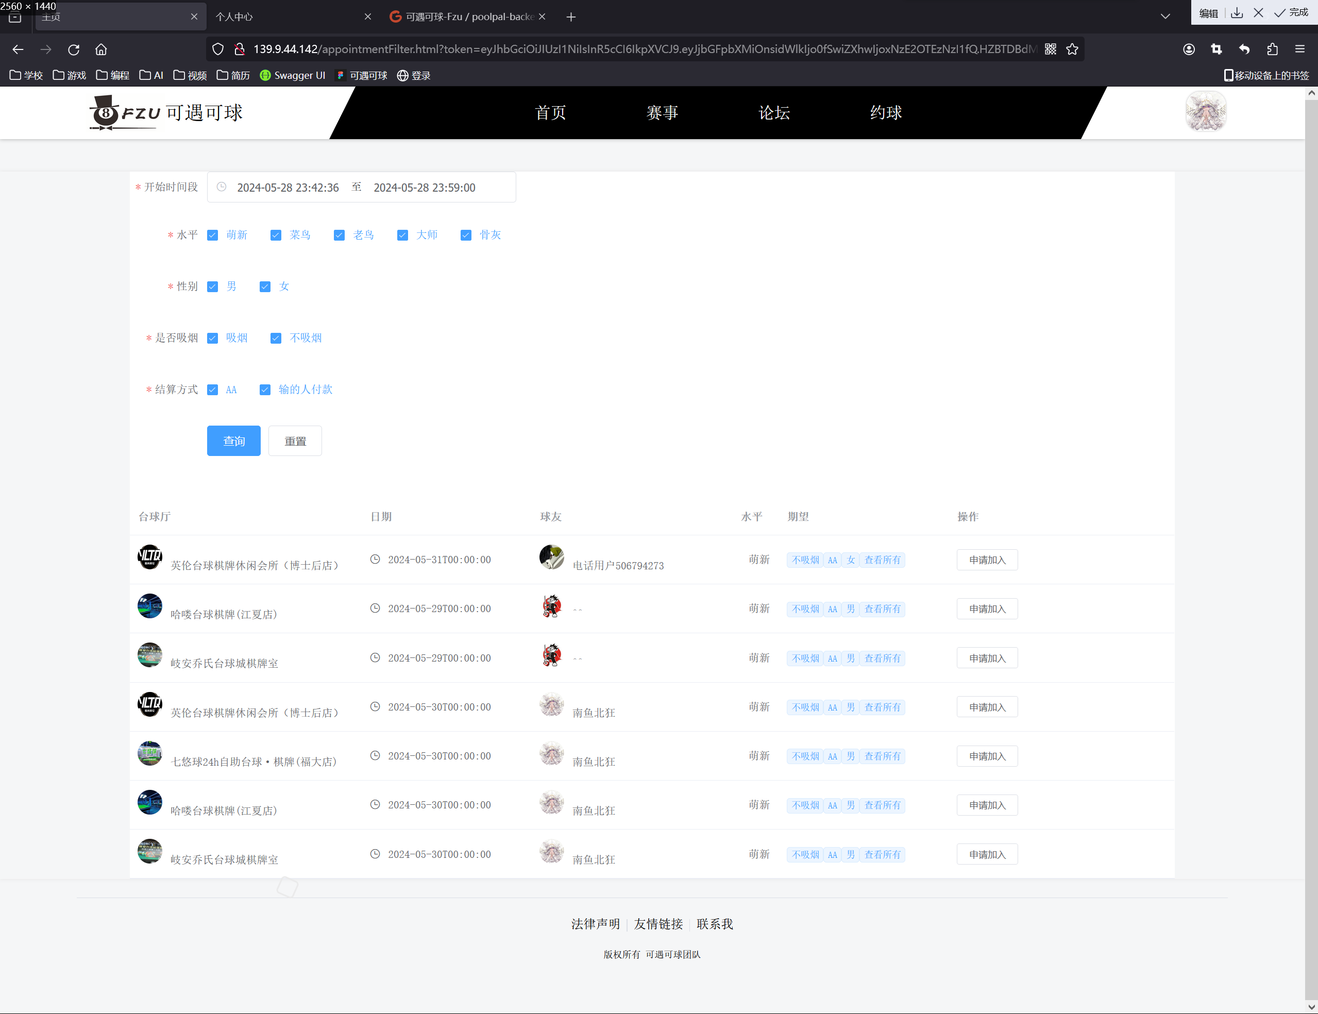Toggle the 女 gender checkbox

click(x=265, y=286)
